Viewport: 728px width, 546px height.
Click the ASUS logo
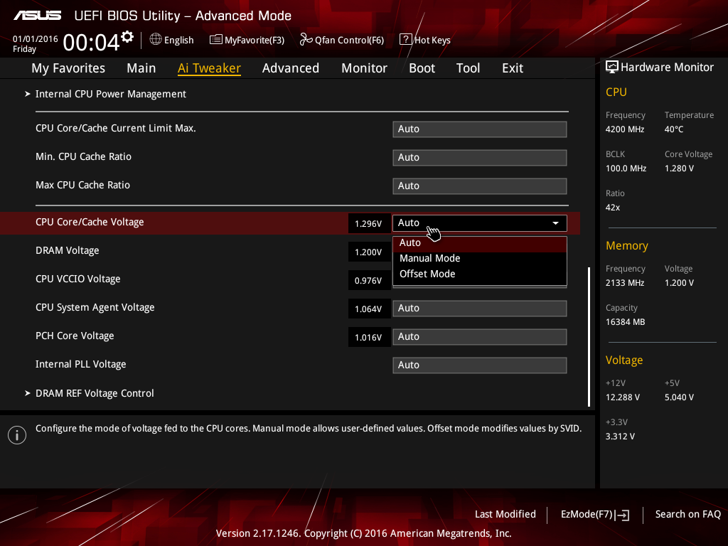(37, 16)
